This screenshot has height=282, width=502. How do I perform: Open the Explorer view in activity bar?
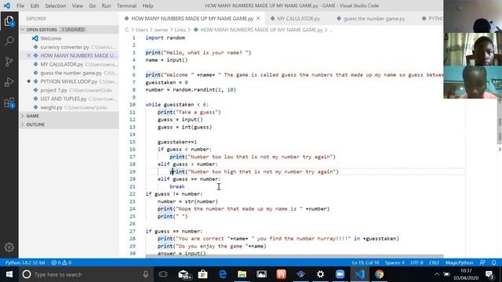[x=9, y=21]
